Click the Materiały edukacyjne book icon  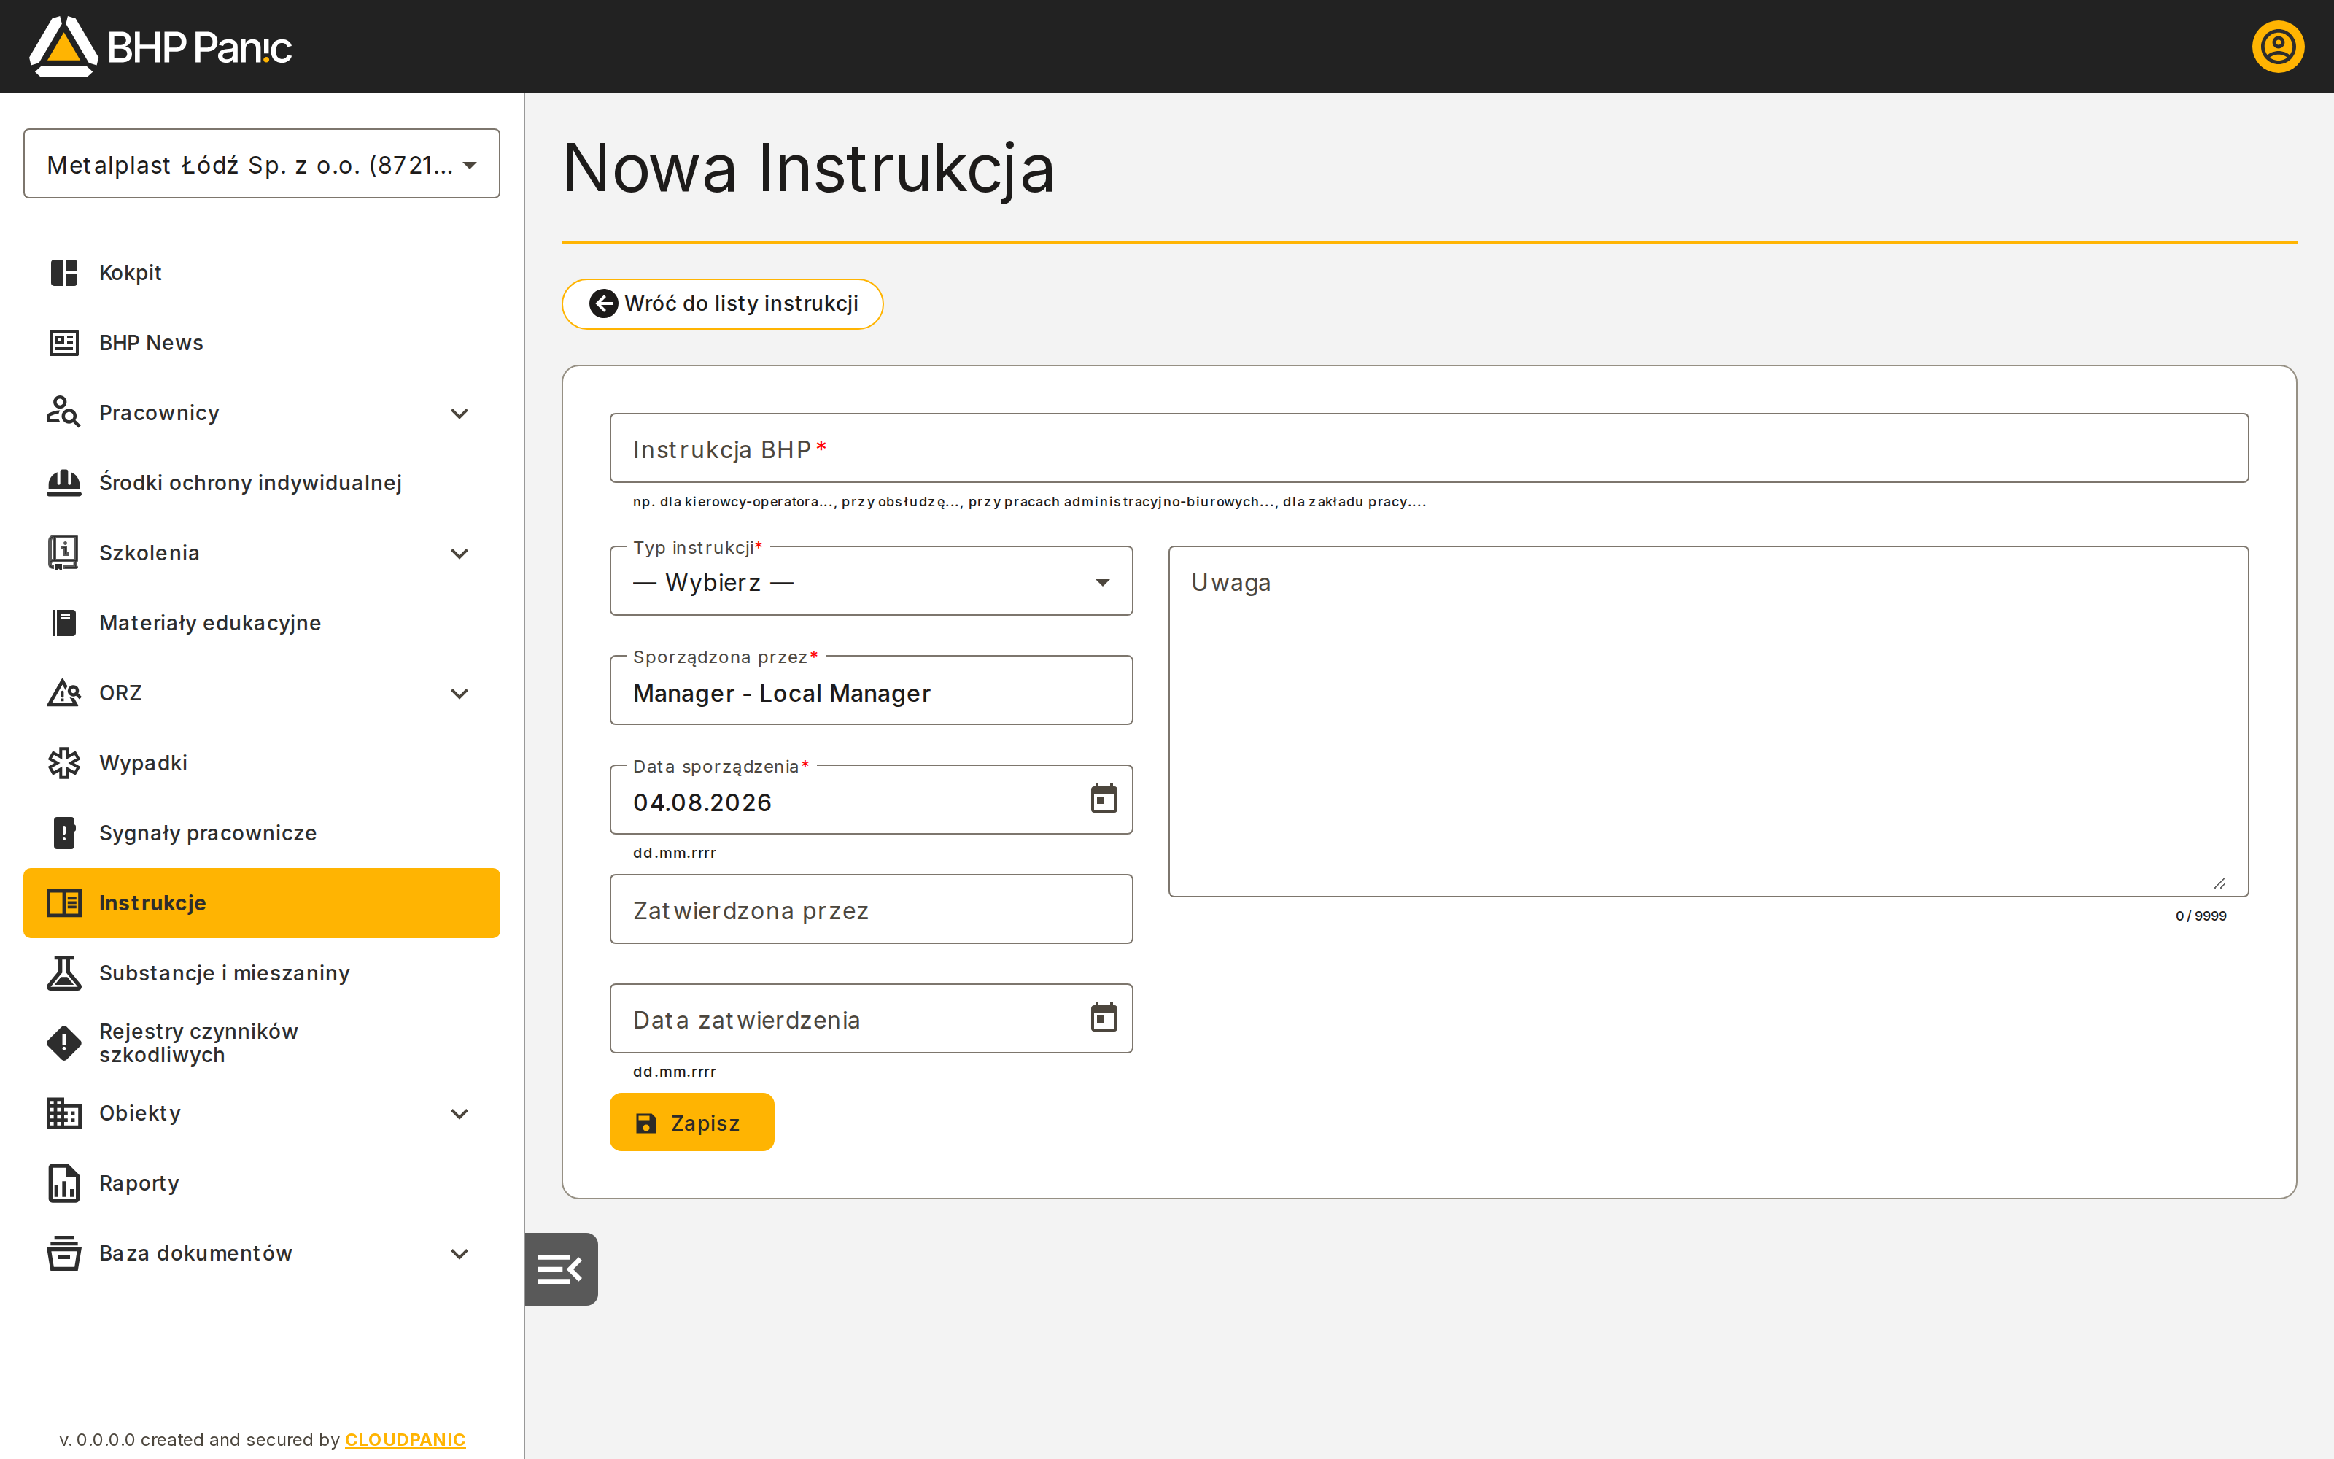click(x=63, y=623)
